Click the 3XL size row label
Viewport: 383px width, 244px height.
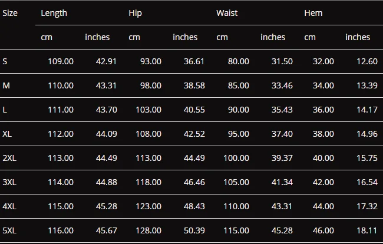(x=9, y=182)
